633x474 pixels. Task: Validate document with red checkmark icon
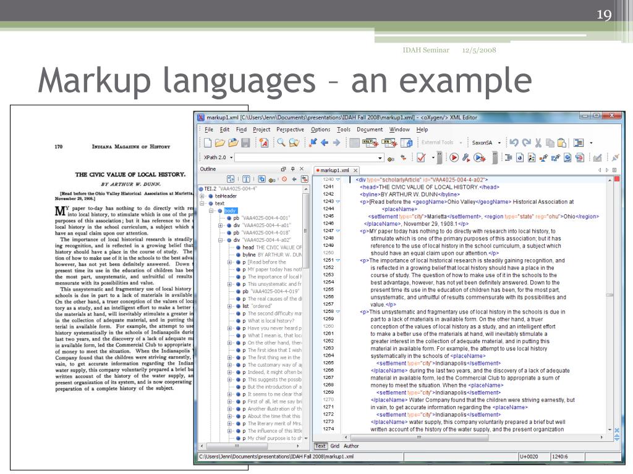coord(421,157)
